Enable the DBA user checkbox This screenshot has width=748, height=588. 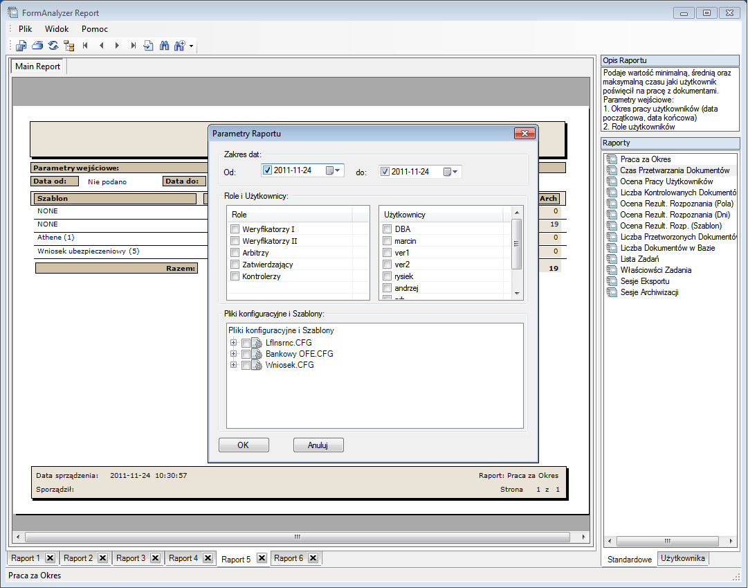[x=387, y=228]
